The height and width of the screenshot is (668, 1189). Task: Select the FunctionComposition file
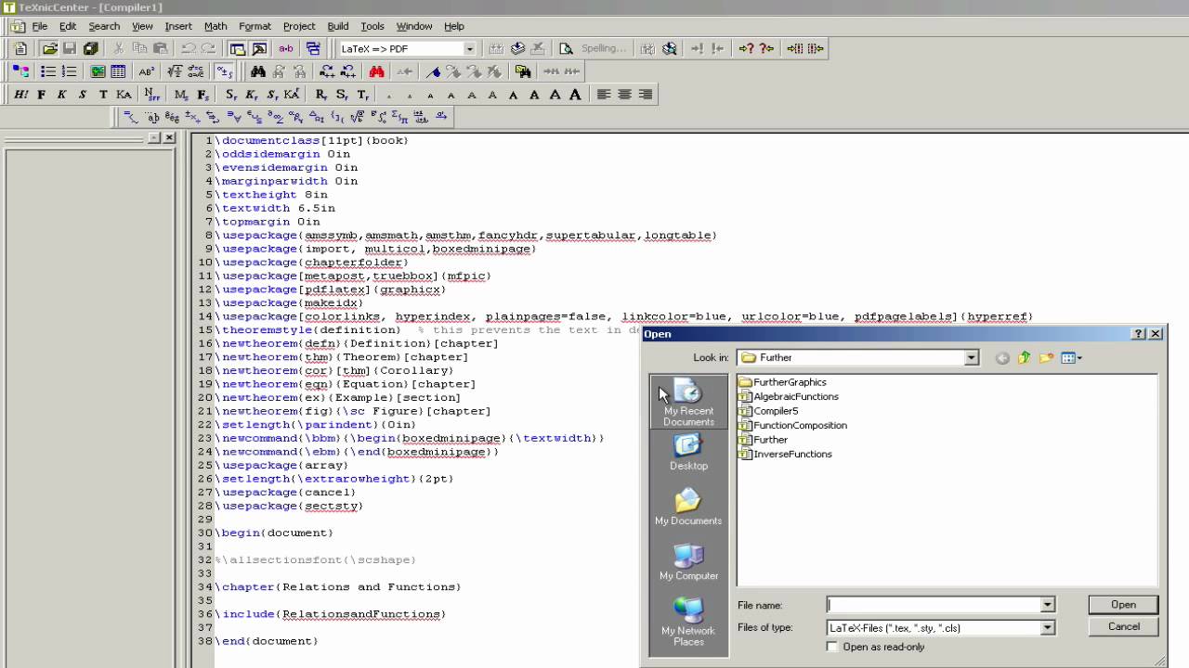tap(792, 425)
